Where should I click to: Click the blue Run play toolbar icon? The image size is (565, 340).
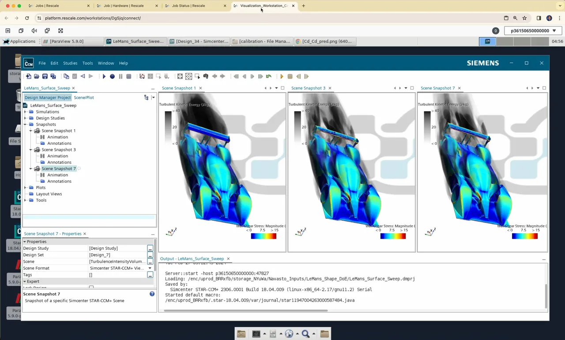104,76
